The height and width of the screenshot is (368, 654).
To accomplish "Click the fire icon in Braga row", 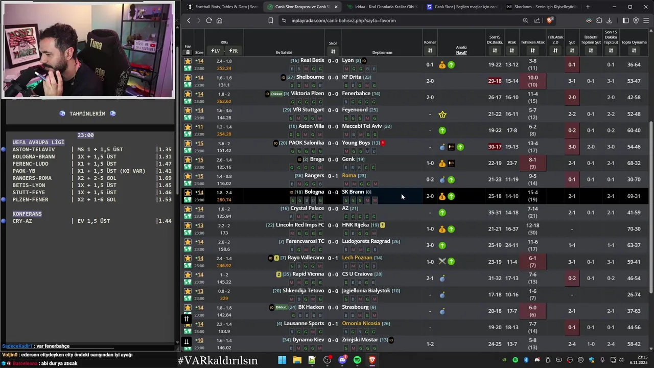I will tap(451, 164).
